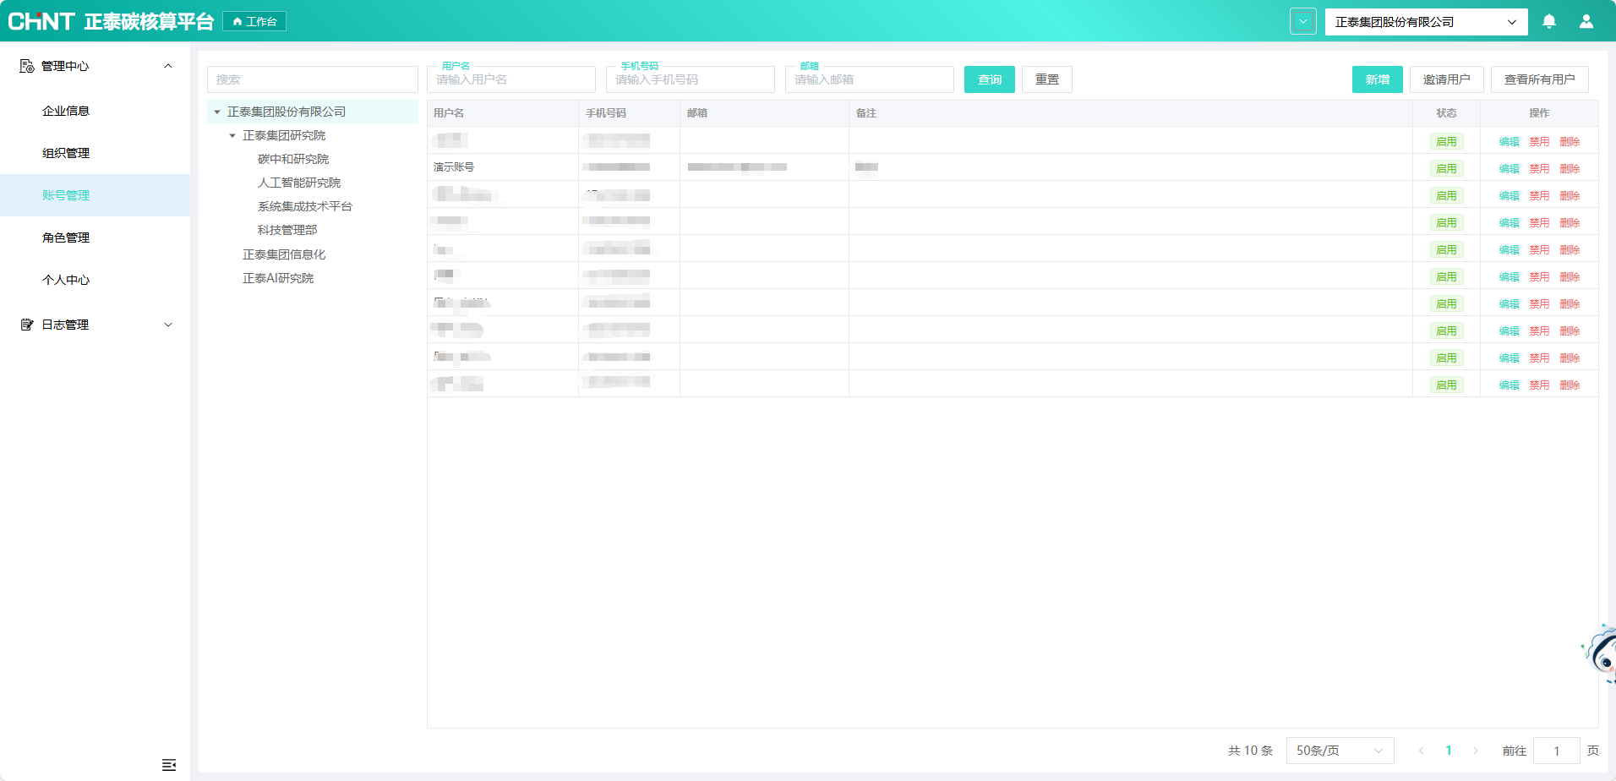Viewport: 1616px width, 781px height.
Task: Focus the 用户名 input field
Action: pos(511,79)
